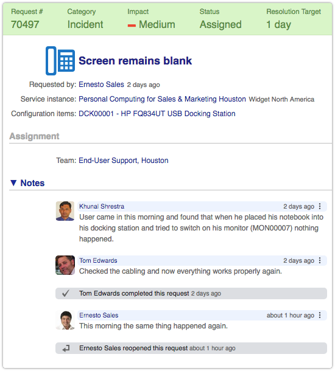Click request number 70497
The height and width of the screenshot is (371, 335).
pyautogui.click(x=25, y=24)
